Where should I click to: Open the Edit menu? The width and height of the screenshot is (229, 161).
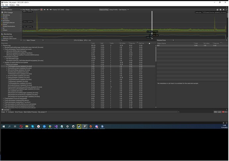(x=7, y=5)
